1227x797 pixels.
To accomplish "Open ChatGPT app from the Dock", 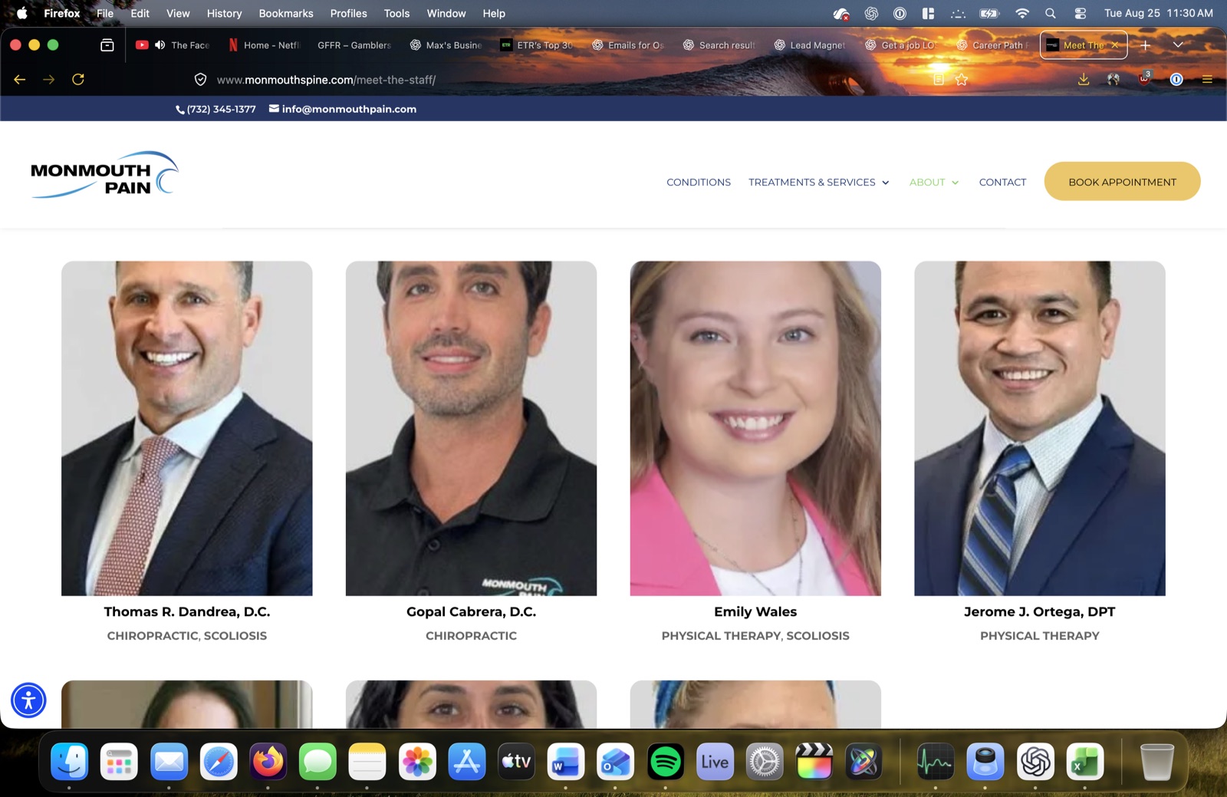I will coord(1035,762).
